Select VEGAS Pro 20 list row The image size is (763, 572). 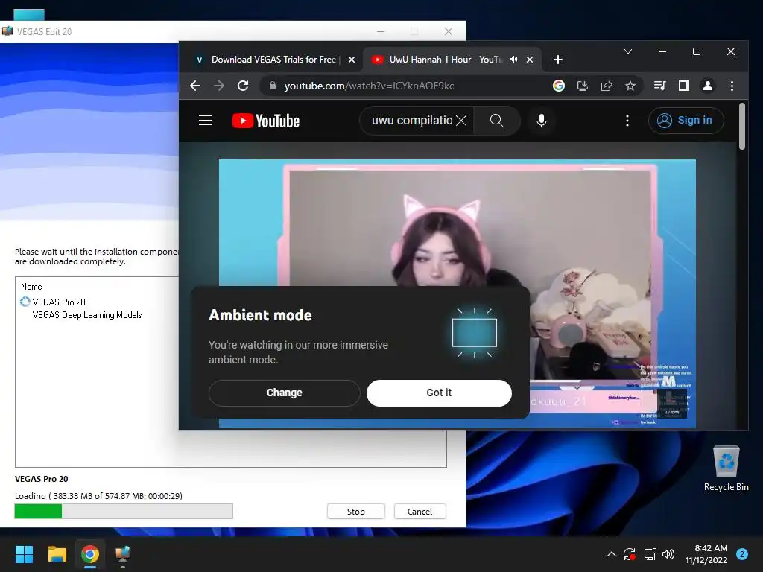point(58,302)
